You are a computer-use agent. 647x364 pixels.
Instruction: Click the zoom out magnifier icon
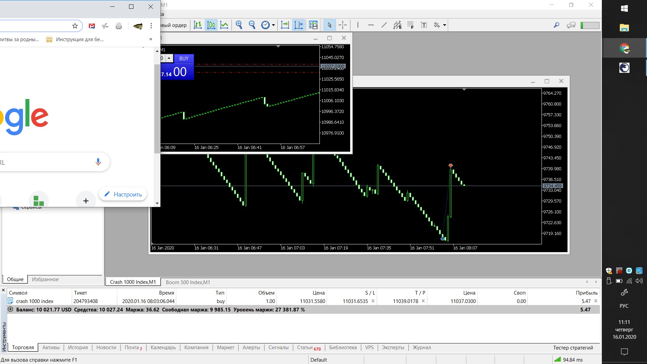point(252,25)
